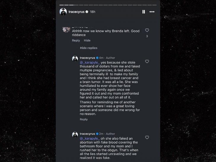Click tracecyrus avatar on 4m reply
Screen dimensions: 216x162
pyautogui.click(x=75, y=58)
